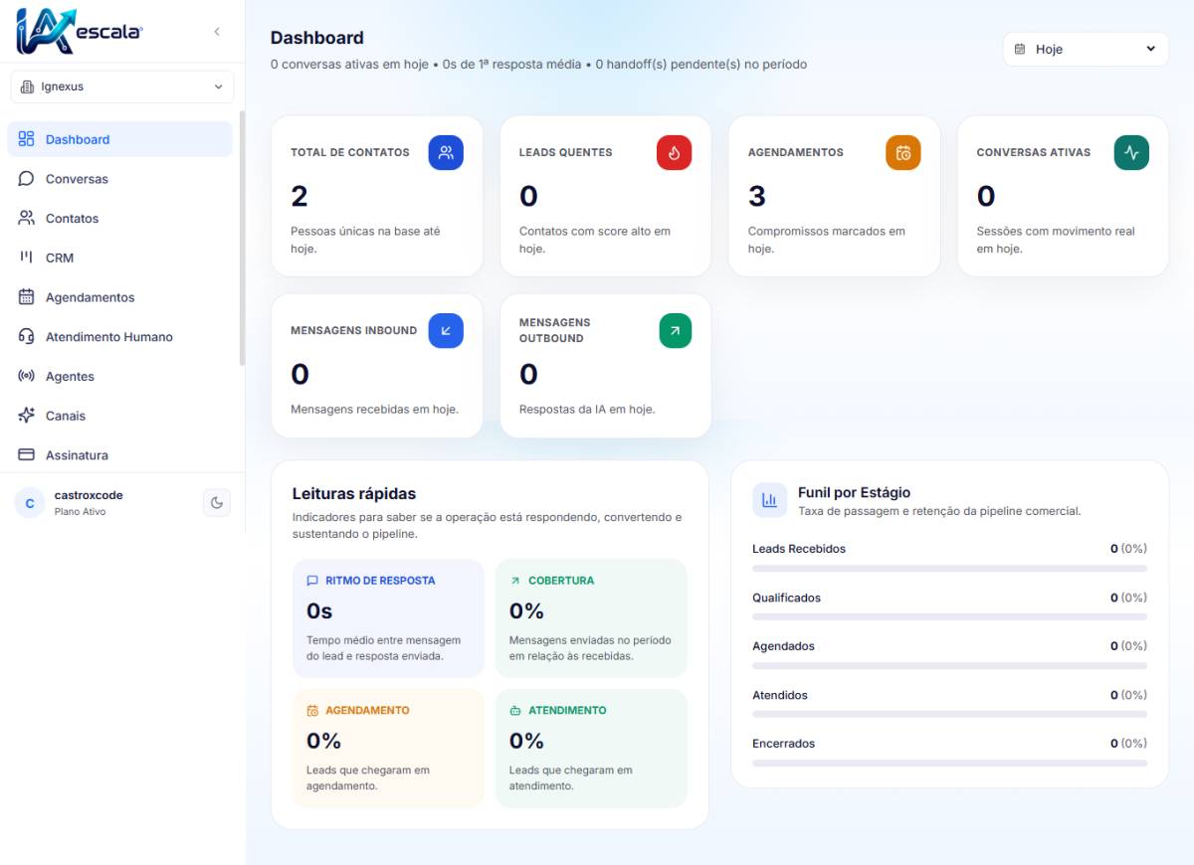Click the "Leituras rápidas" heading

pyautogui.click(x=354, y=493)
